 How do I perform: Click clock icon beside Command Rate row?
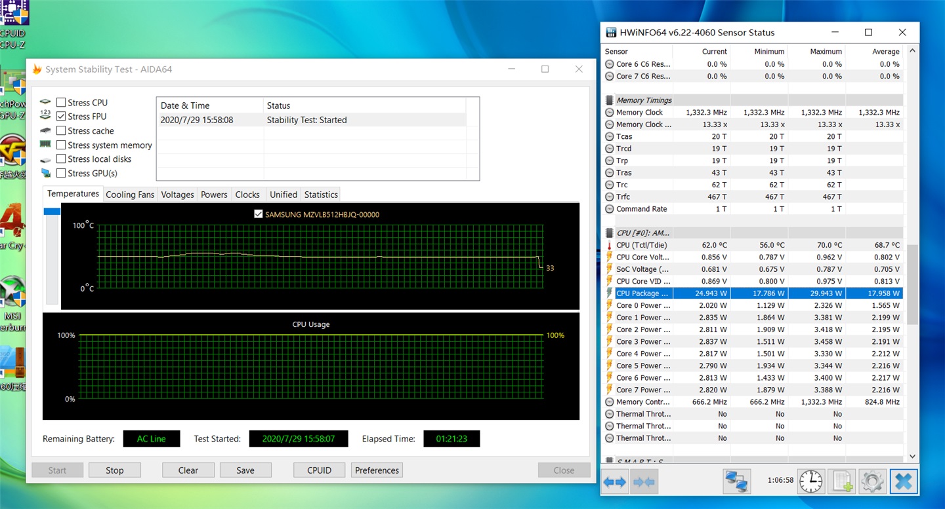(x=610, y=209)
